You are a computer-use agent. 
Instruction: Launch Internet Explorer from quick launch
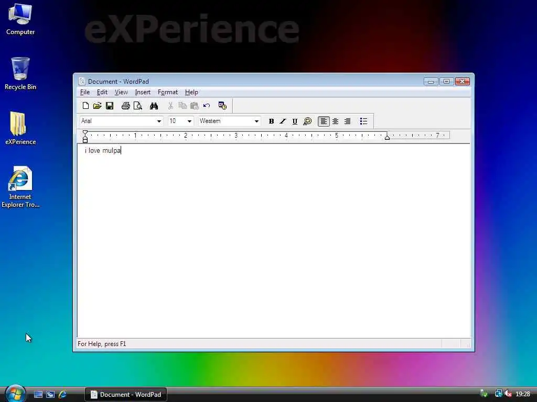[x=63, y=395]
